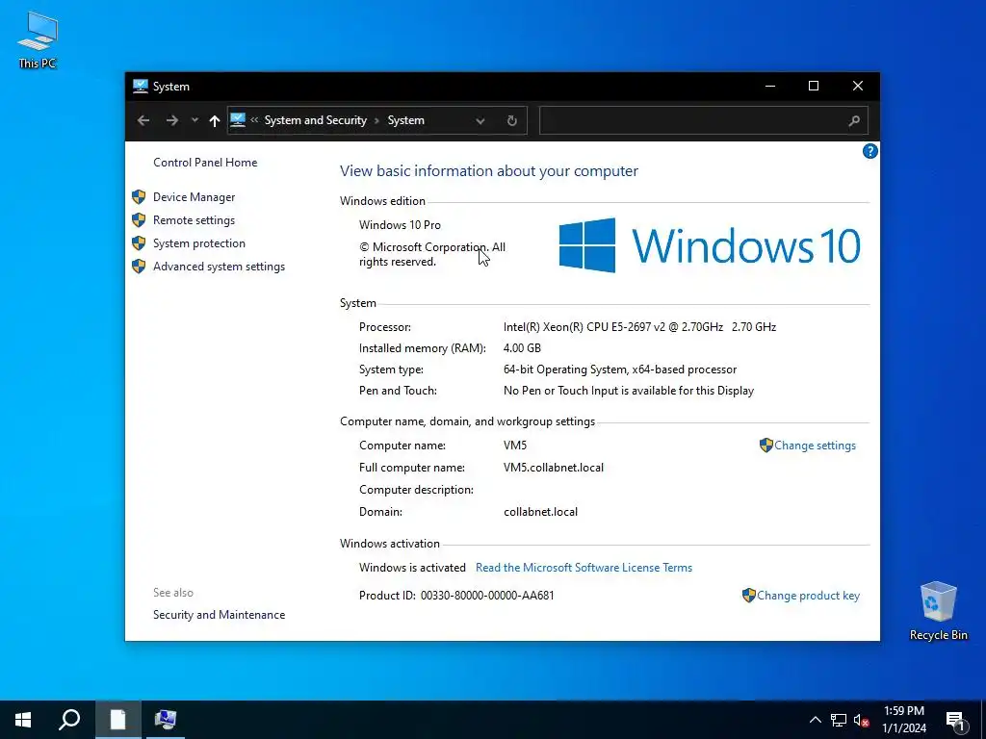Click the System taskbar button
Screen dimensions: 986x739
pos(166,720)
